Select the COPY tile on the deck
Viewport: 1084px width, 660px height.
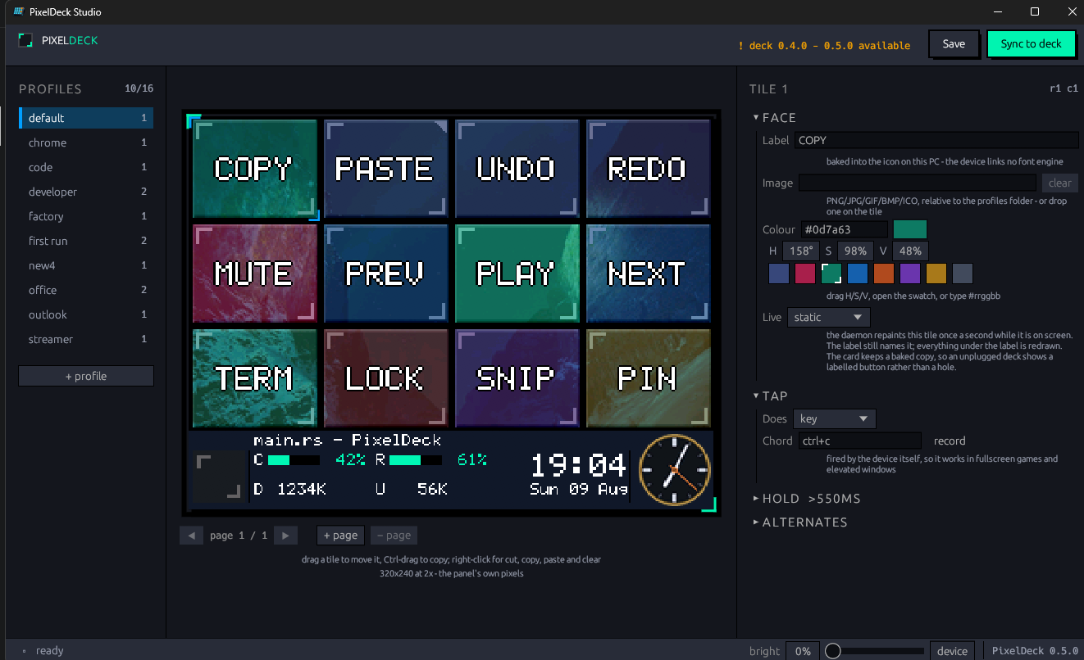(x=254, y=169)
